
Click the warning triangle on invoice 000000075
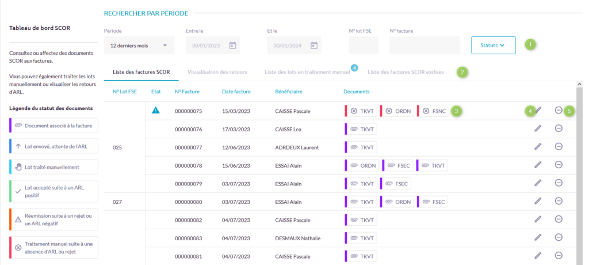(156, 111)
